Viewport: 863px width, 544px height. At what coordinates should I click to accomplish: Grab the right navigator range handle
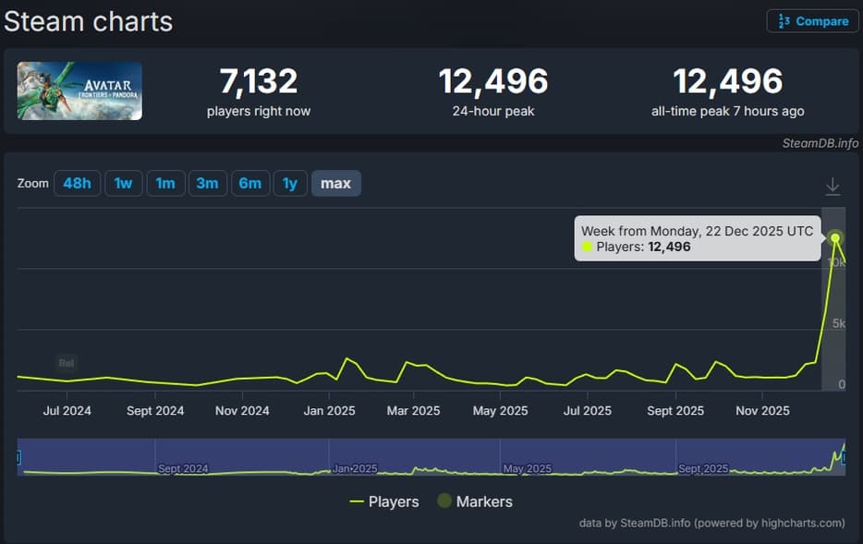(x=845, y=457)
